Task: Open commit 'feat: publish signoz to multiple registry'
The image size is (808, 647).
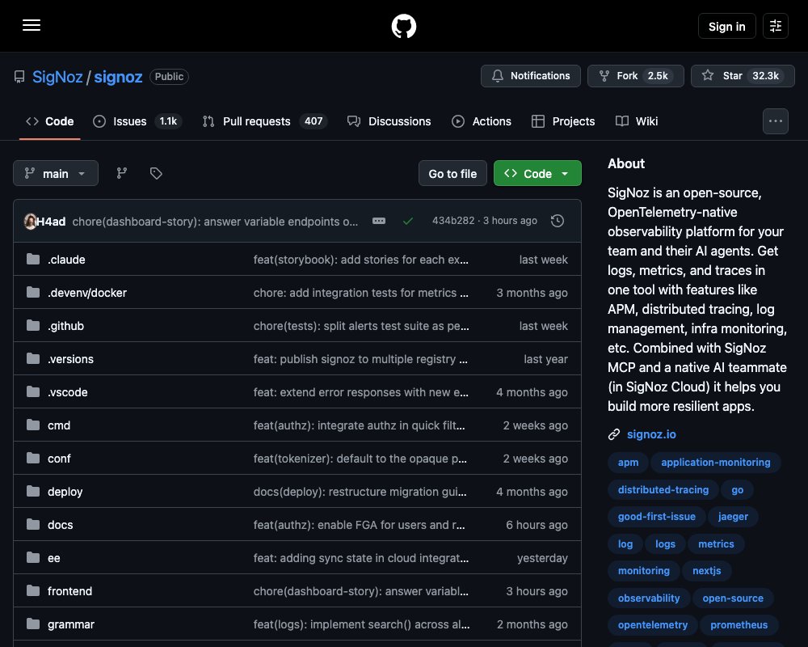Action: click(360, 359)
